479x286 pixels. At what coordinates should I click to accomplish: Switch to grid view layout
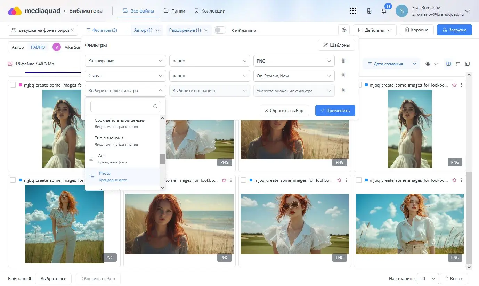coord(448,64)
